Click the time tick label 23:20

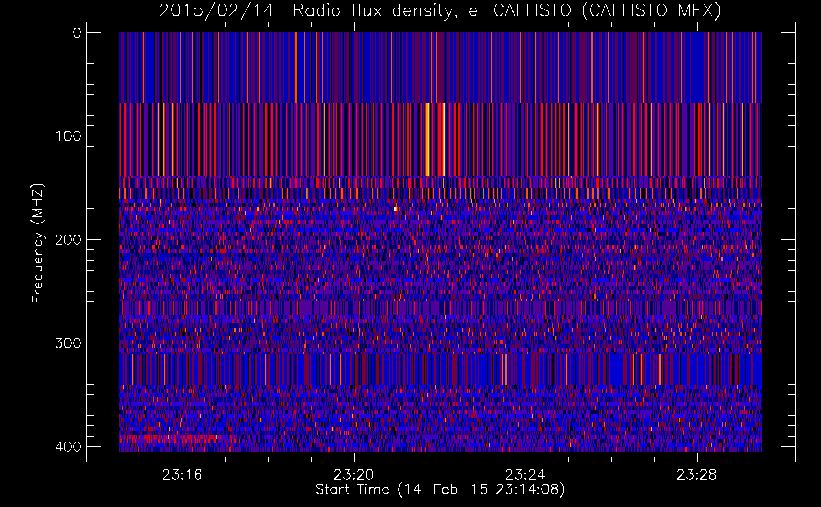click(354, 475)
